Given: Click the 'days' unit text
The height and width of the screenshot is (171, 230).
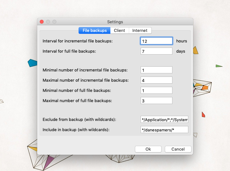Looking at the screenshot, I should 181,51.
